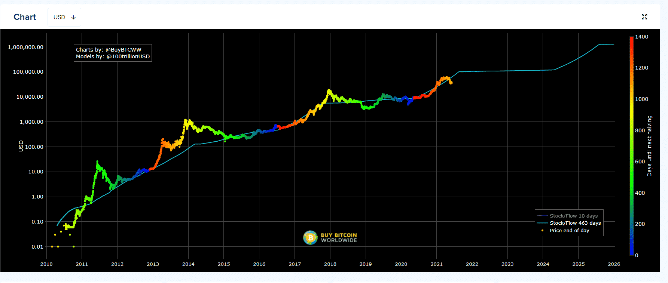Screen dimensions: 668x283
Task: Click the @BuyBTCWW charts credit
Action: [x=123, y=50]
